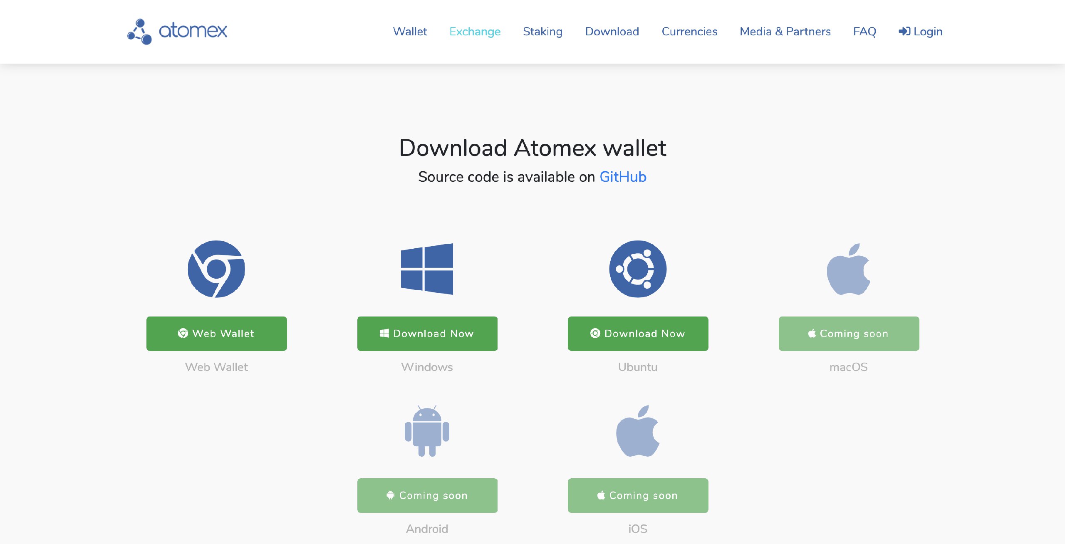Viewport: 1065px width, 544px height.
Task: Click the atomex wordmark text
Action: coord(193,31)
